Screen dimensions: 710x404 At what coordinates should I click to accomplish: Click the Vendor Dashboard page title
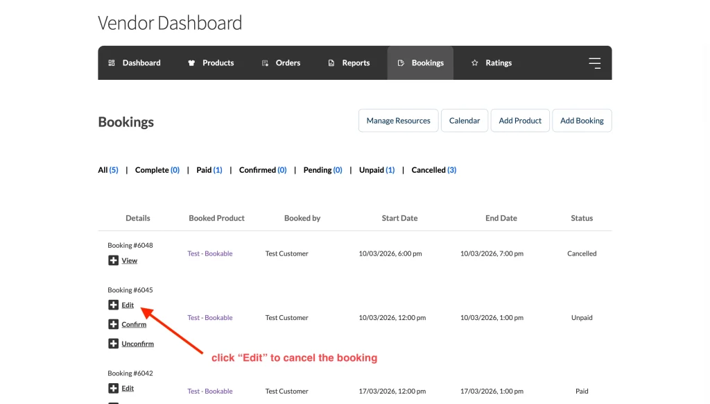[170, 23]
